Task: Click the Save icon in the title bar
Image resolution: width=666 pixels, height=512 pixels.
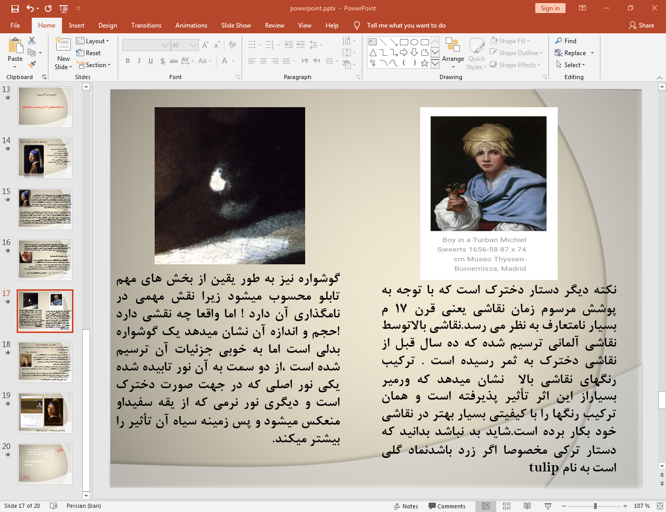Action: point(15,8)
